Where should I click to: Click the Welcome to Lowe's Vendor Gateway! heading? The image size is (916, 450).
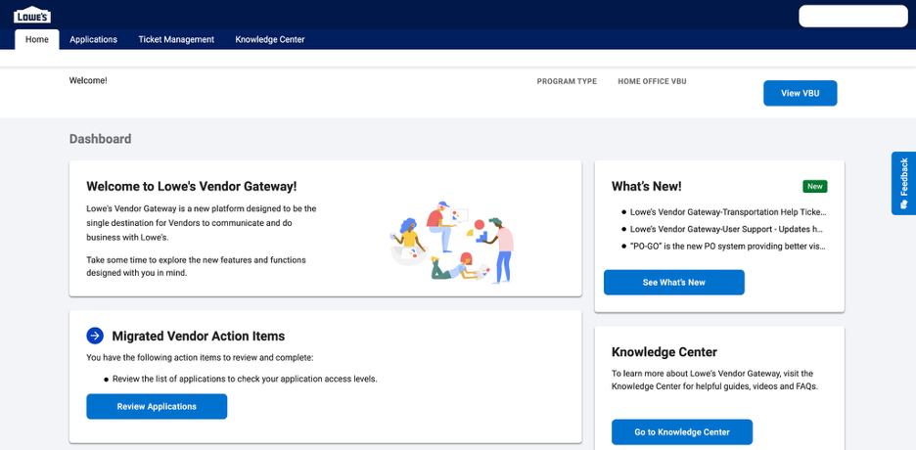192,187
